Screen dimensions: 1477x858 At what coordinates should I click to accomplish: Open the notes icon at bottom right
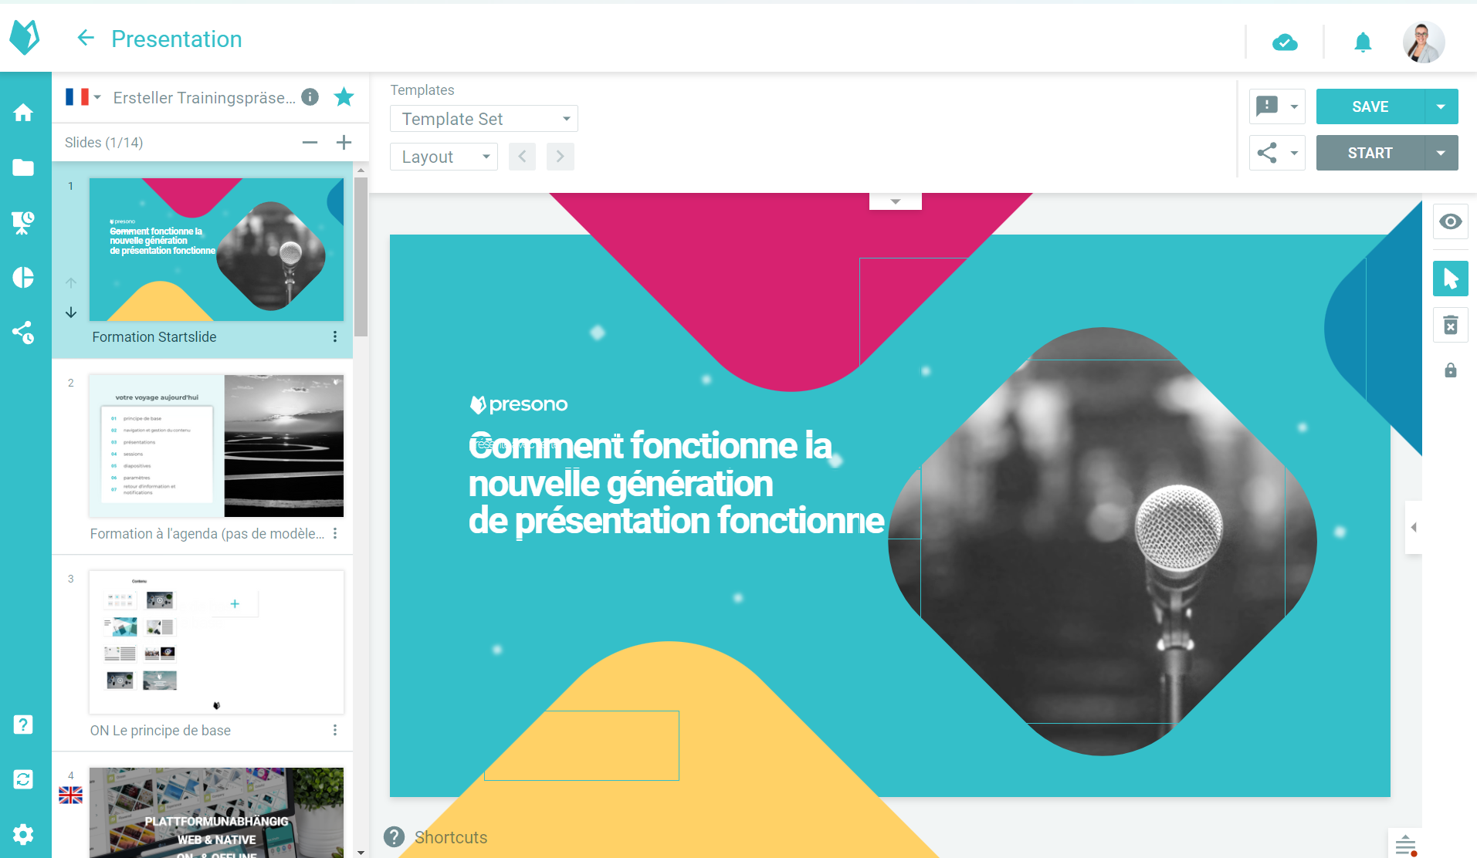(1405, 845)
